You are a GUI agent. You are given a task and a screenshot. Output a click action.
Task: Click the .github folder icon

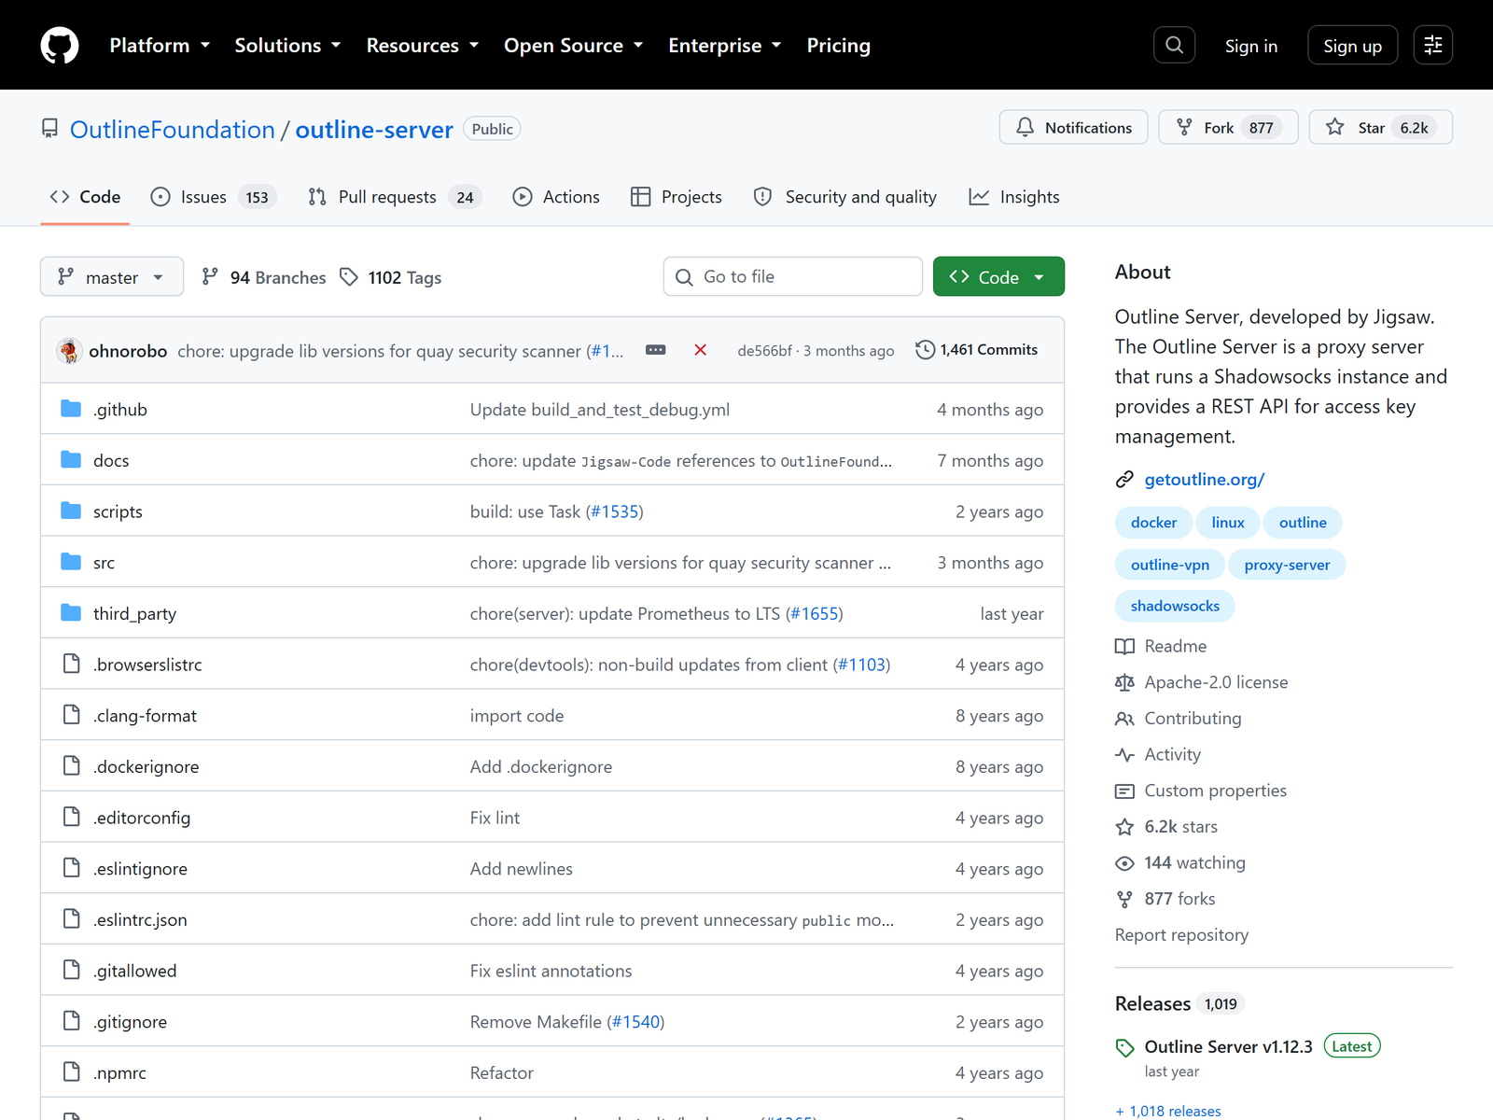coord(71,409)
